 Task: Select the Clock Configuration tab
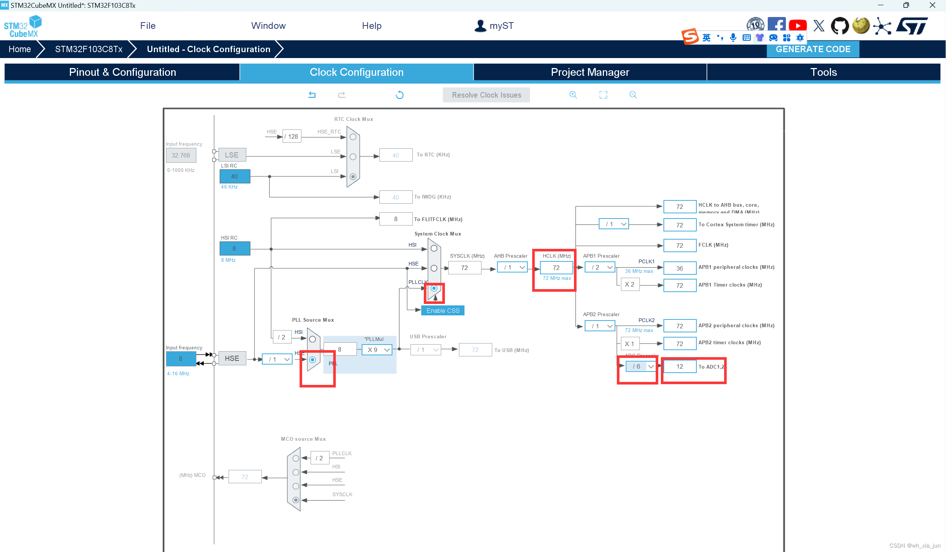(x=357, y=72)
